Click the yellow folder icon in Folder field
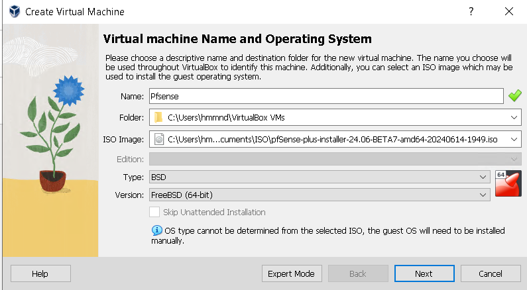Screen dimensions: 527x290 click(x=158, y=117)
